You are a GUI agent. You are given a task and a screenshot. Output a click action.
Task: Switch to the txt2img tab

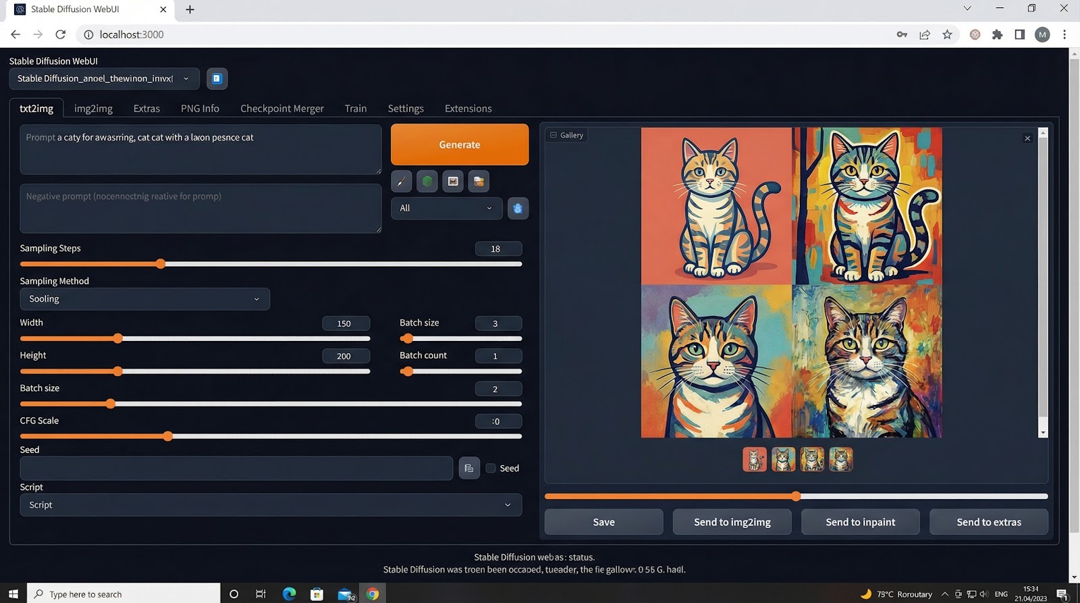36,108
